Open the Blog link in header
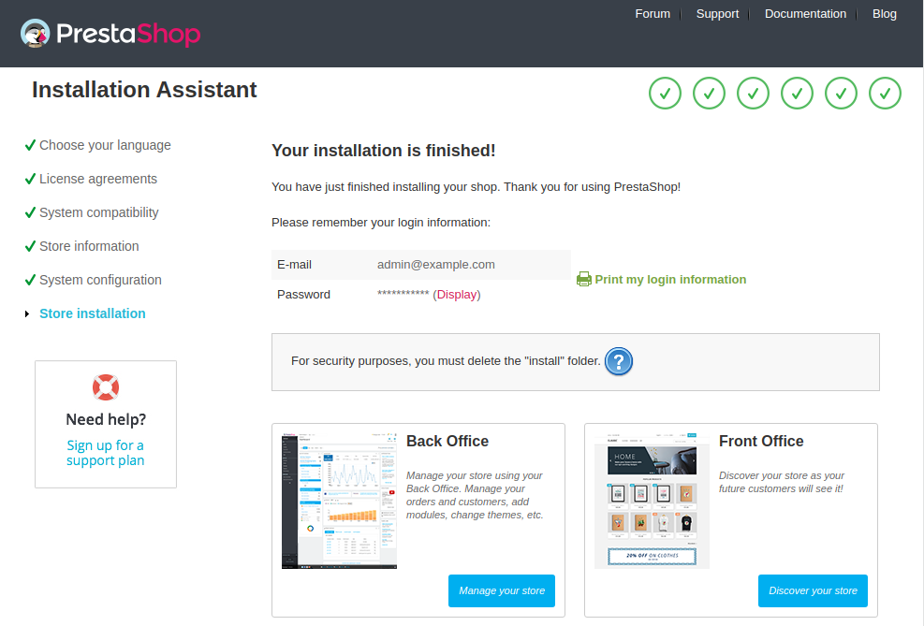 pyautogui.click(x=884, y=14)
